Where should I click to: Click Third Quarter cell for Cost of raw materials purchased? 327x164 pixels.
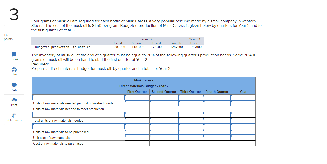pos(191,143)
